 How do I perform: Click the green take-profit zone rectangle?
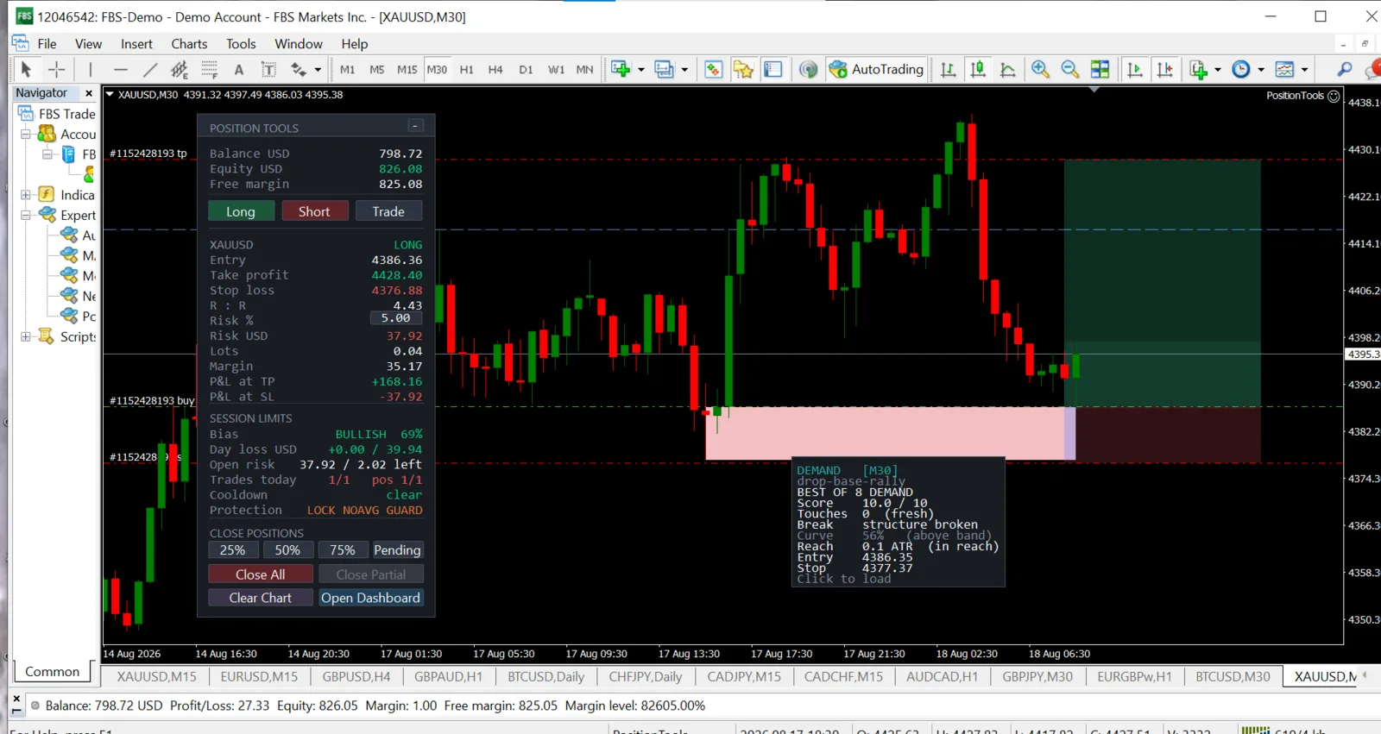(1162, 283)
